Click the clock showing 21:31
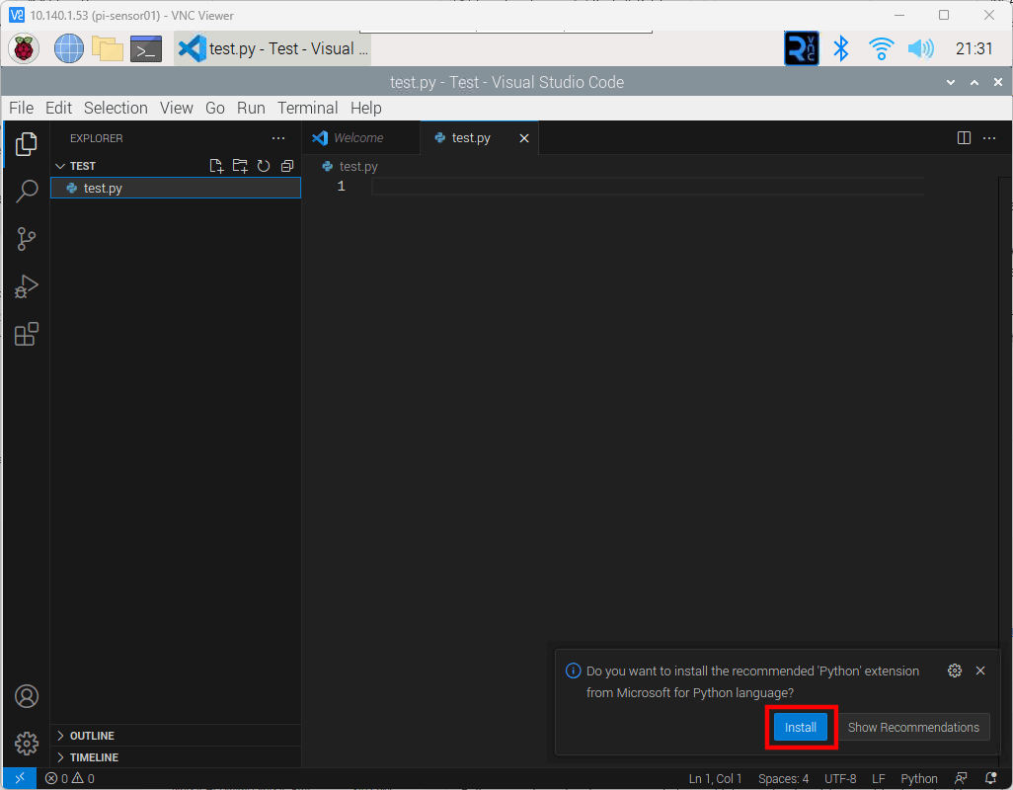This screenshot has height=790, width=1013. coord(974,48)
